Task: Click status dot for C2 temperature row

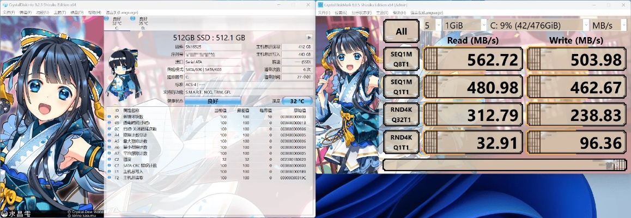Action: [109, 159]
